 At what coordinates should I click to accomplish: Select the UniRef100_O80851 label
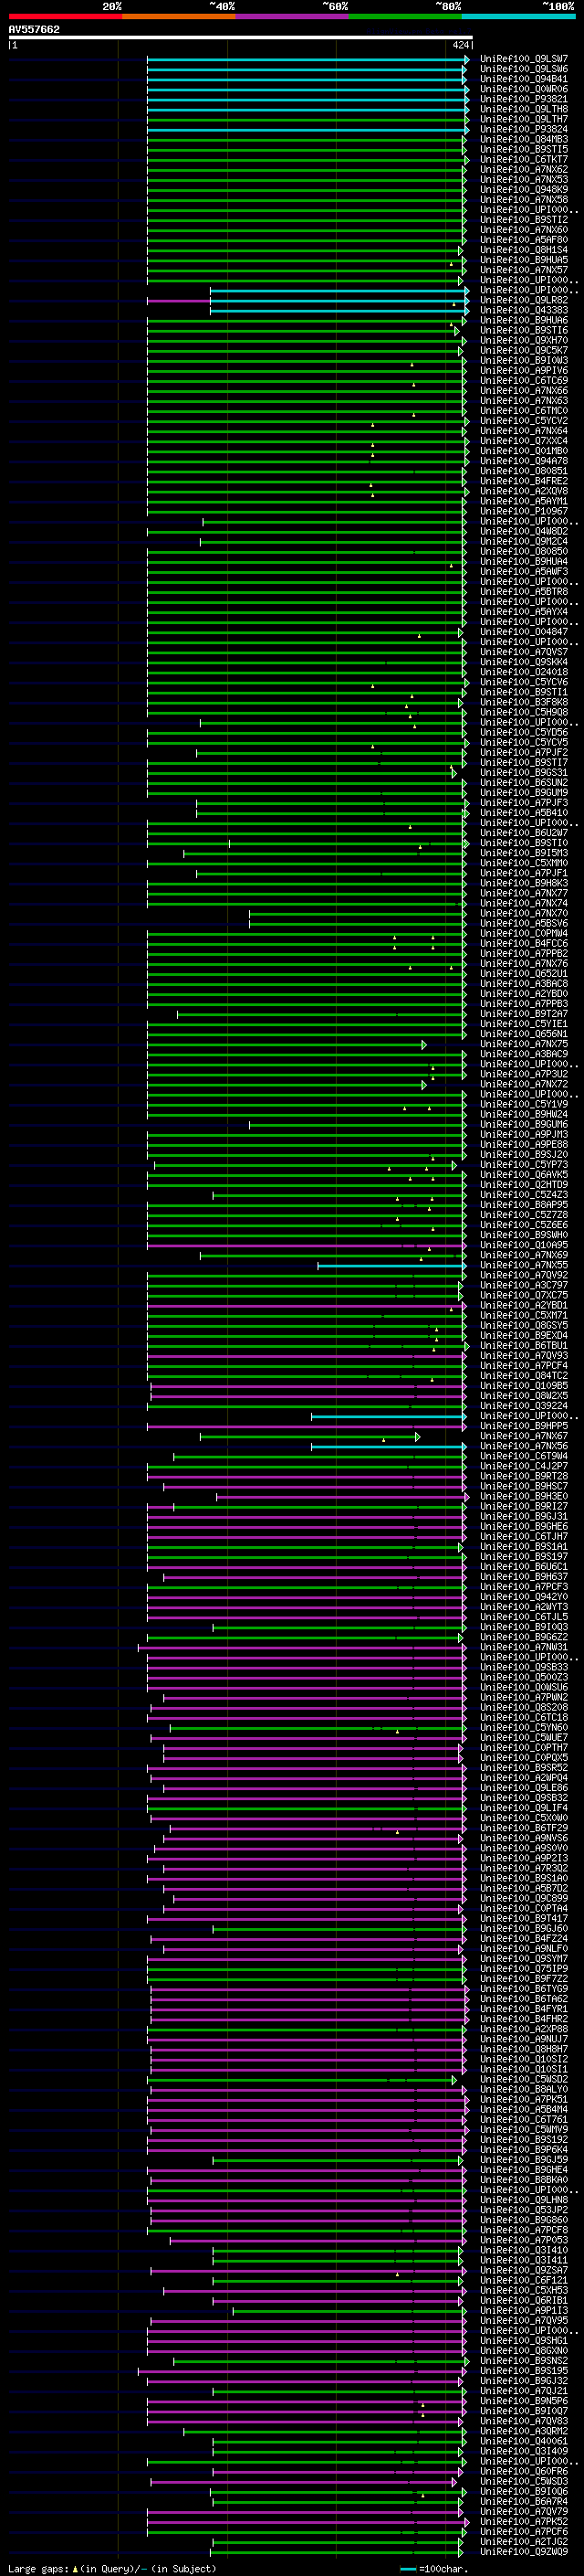click(x=524, y=472)
